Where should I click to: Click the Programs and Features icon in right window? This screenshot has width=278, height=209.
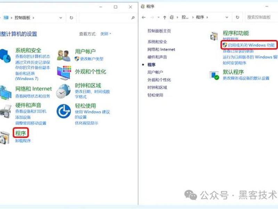coord(214,36)
